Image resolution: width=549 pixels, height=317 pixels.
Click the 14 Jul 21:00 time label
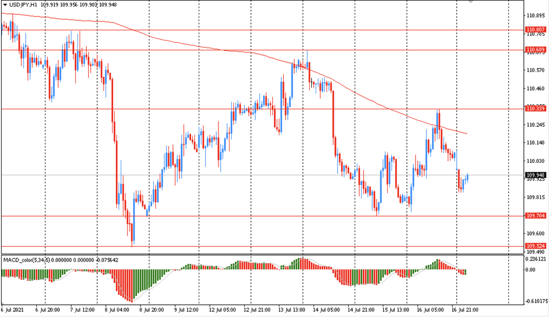coord(361,310)
